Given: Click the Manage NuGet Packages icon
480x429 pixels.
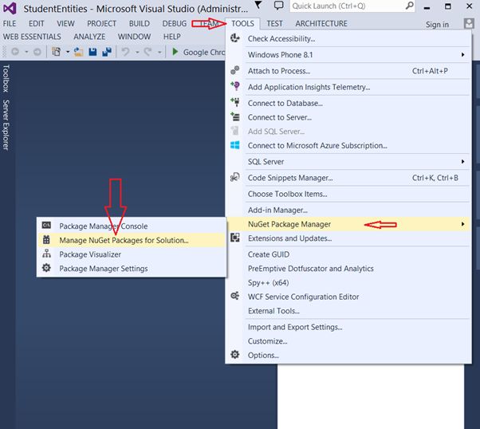Looking at the screenshot, I should [x=46, y=239].
